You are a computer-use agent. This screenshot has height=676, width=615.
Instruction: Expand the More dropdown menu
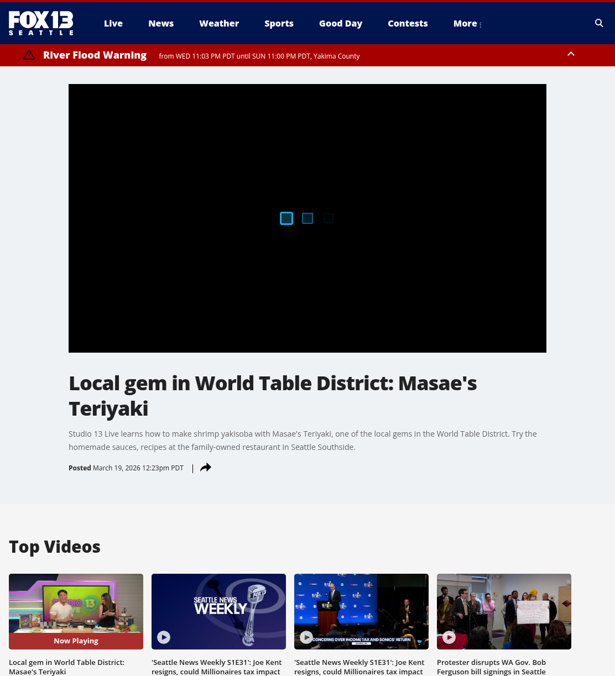(x=467, y=23)
